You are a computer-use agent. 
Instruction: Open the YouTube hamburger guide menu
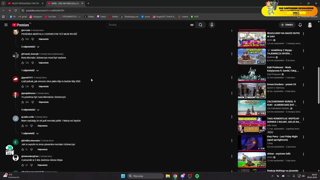coord(6,25)
